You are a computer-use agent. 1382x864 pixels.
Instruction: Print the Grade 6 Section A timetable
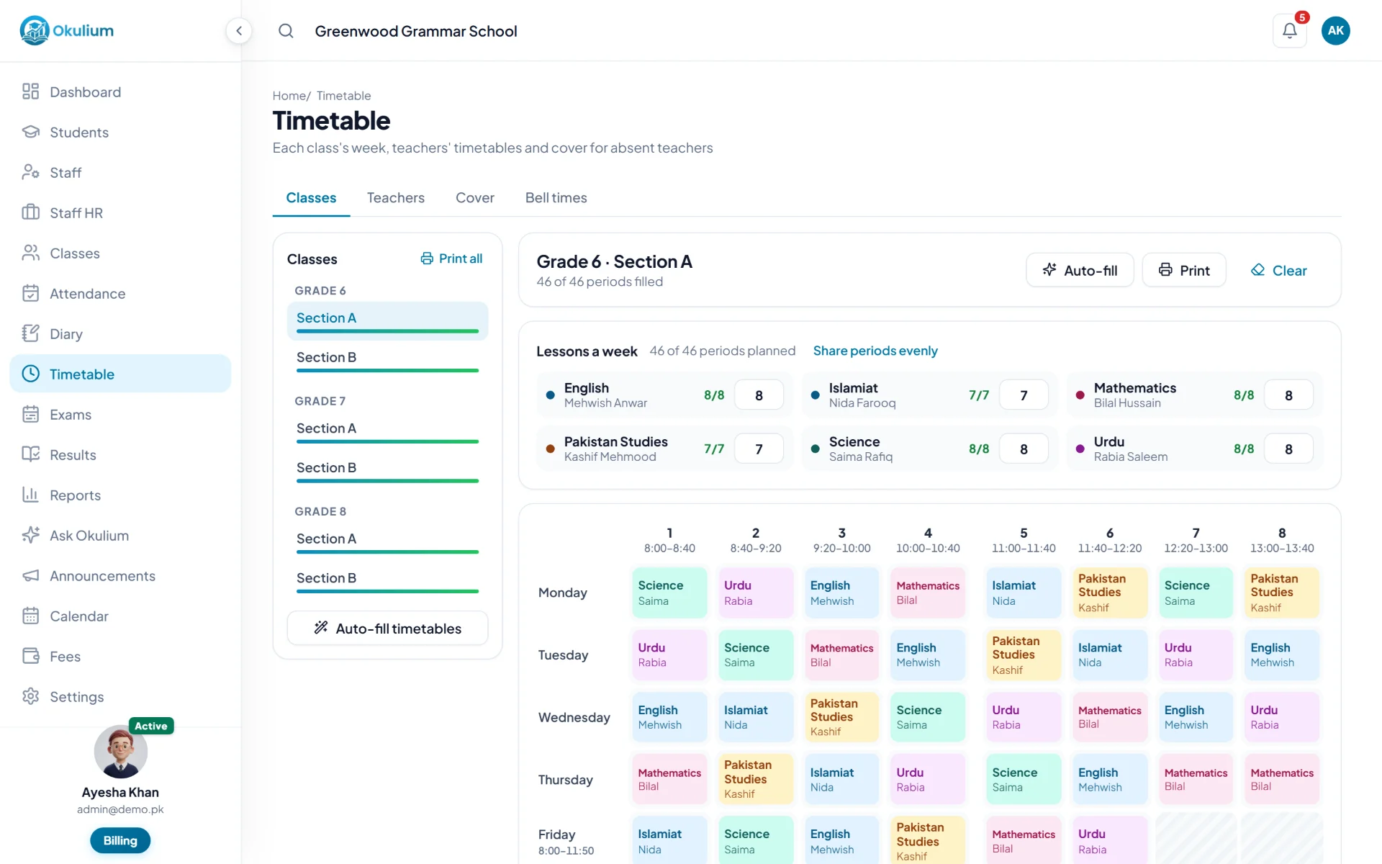[1183, 271]
